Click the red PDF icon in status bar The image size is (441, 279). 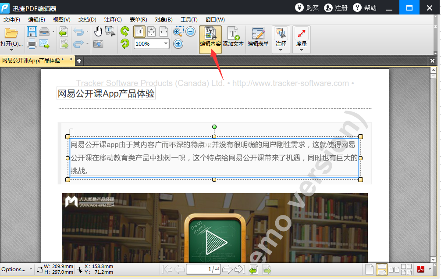point(421,269)
